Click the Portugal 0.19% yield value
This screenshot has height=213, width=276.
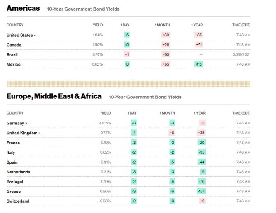coord(105,182)
